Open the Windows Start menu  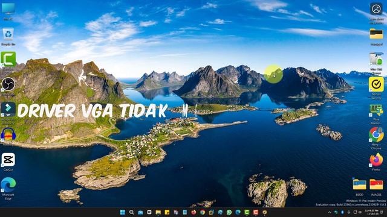(122, 212)
